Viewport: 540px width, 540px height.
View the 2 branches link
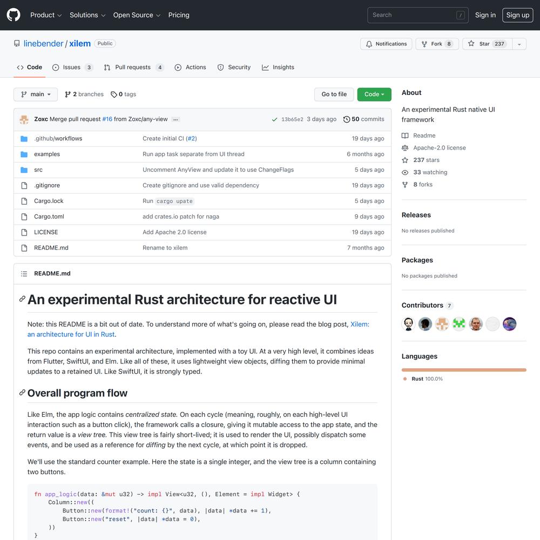[84, 94]
